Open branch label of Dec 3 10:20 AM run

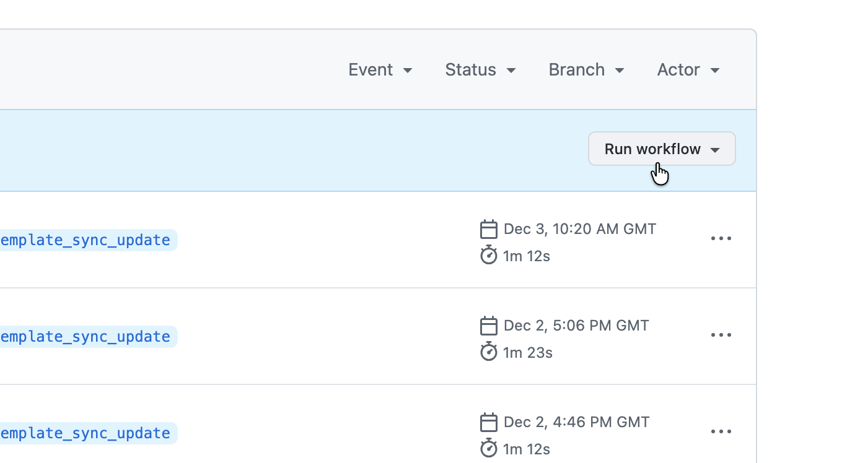(87, 240)
